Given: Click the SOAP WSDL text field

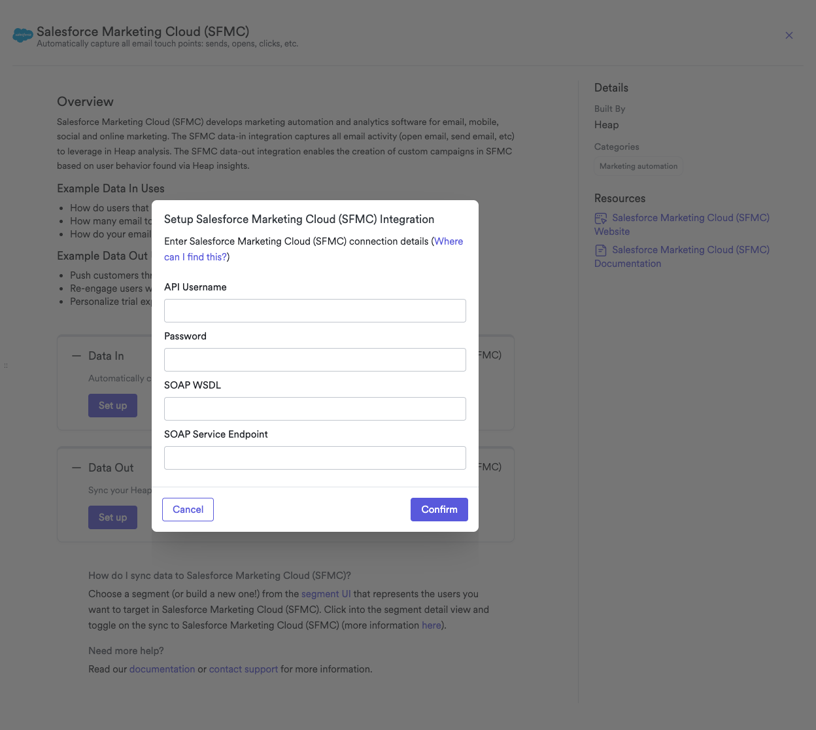Looking at the screenshot, I should 314,409.
